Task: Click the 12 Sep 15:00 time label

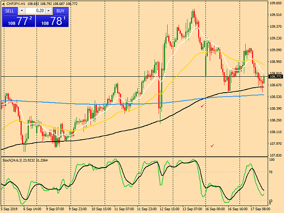Action: [x=169, y=209]
